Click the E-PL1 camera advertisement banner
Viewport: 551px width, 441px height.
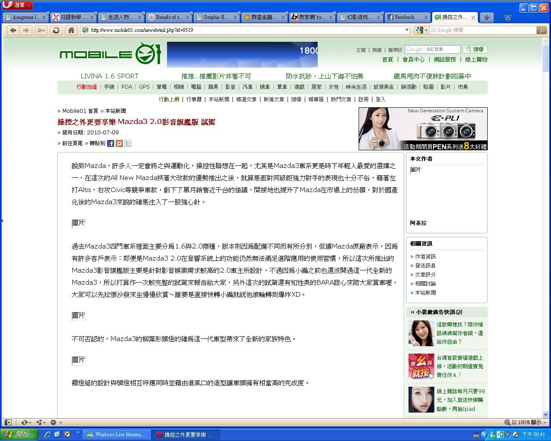coord(423,129)
